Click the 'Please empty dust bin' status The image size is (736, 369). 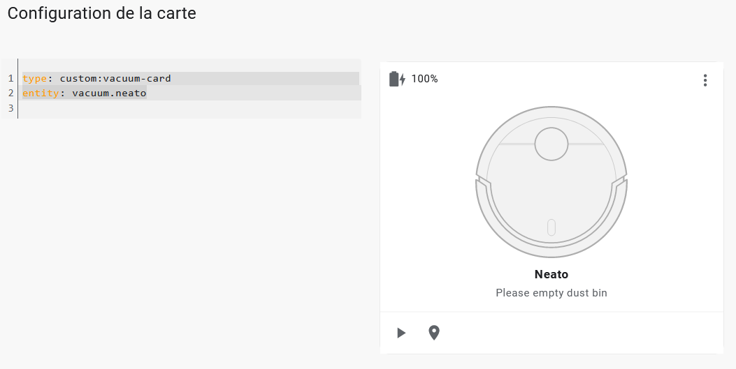click(x=551, y=293)
